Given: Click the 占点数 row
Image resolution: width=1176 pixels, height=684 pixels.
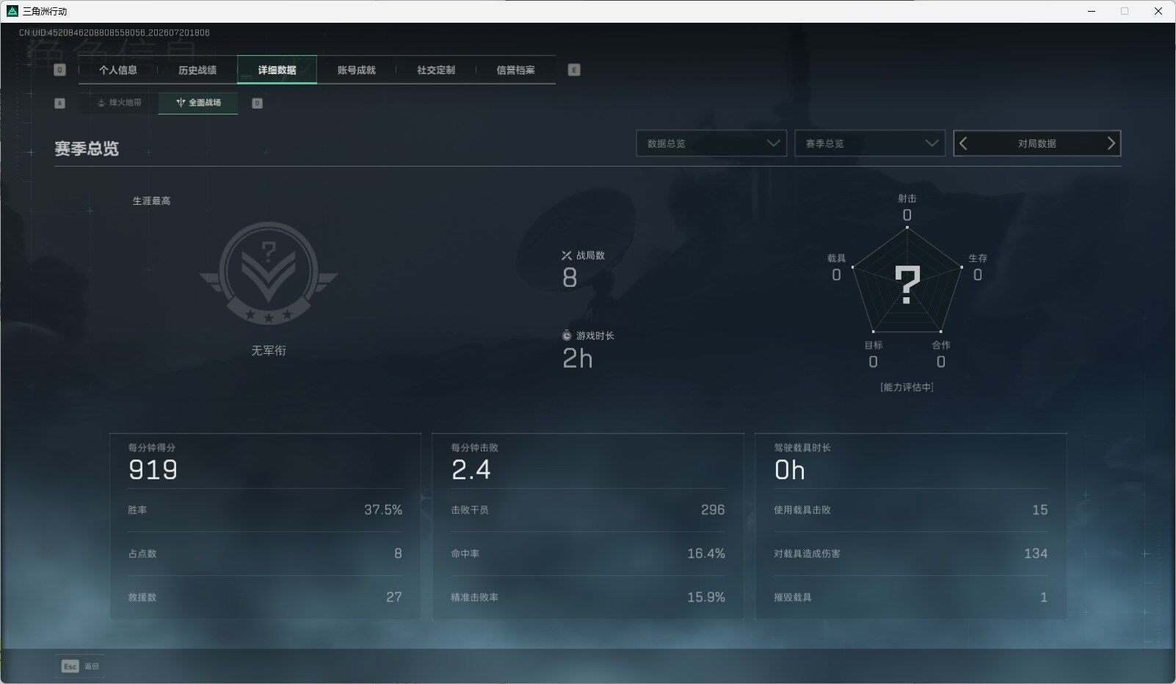Looking at the screenshot, I should click(265, 553).
